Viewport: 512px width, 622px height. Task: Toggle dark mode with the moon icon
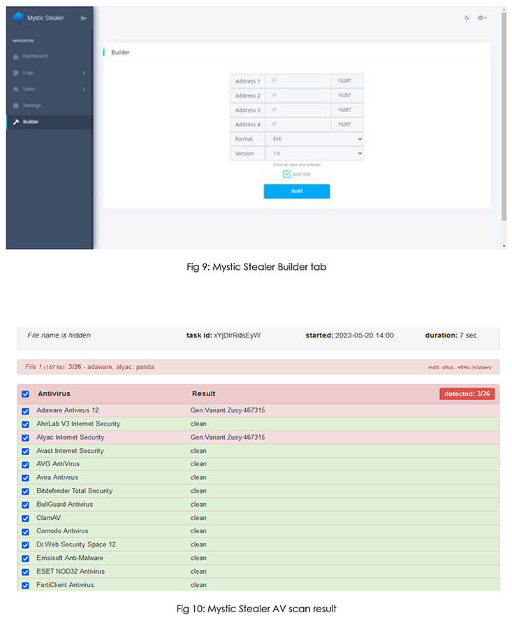(x=467, y=18)
